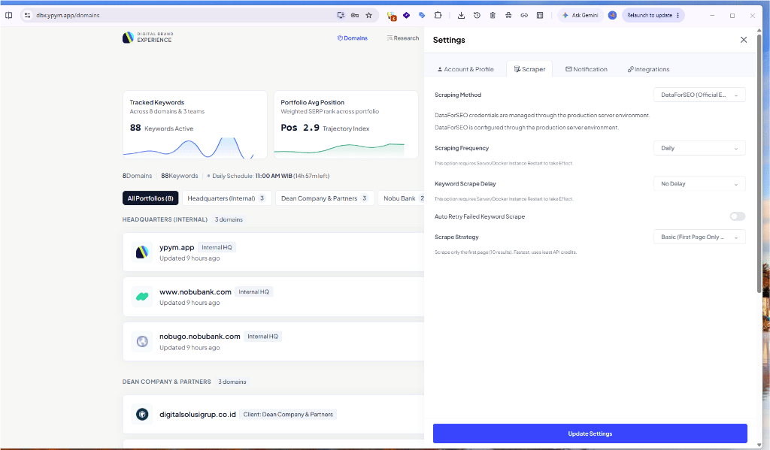Open the browser History icon
Screen dimensions: 770x450
[x=477, y=15]
